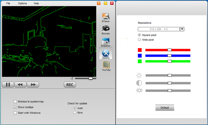208x125 pixels.
Task: Click the rewind button
Action: point(20,85)
